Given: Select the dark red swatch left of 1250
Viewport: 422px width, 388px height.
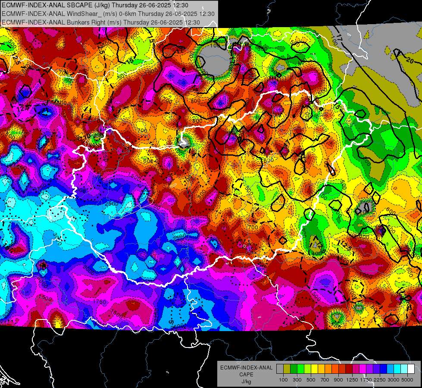Looking at the screenshot, I should 349,369.
